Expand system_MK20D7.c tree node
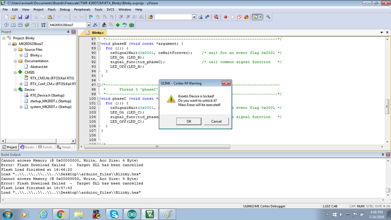The height and width of the screenshot is (220, 391). [x=21, y=107]
